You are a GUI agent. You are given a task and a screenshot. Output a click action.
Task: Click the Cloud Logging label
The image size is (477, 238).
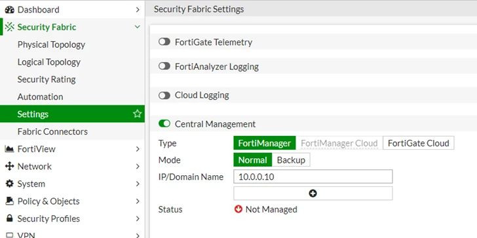pos(202,95)
